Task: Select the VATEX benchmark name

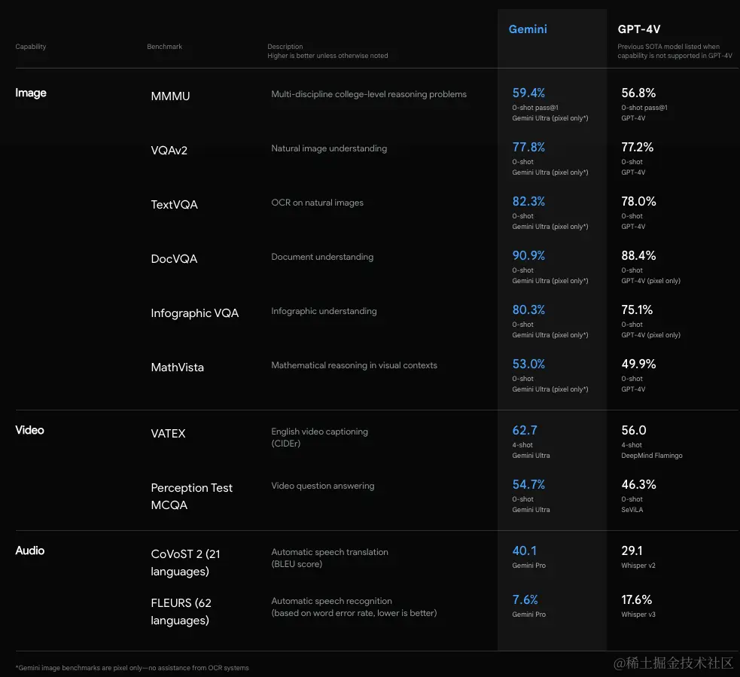Action: point(168,434)
